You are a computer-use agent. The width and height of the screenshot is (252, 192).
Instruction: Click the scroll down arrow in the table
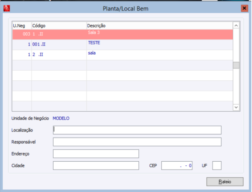[236, 107]
